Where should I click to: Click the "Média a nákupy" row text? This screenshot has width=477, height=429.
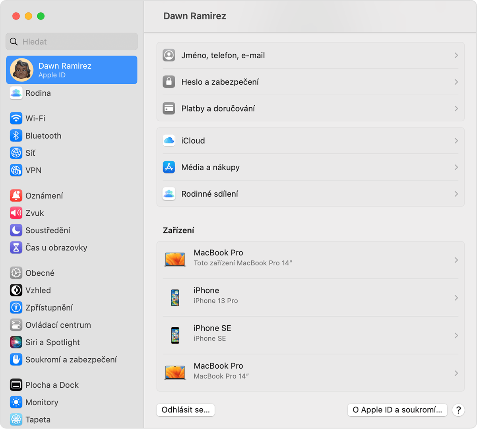(x=211, y=167)
